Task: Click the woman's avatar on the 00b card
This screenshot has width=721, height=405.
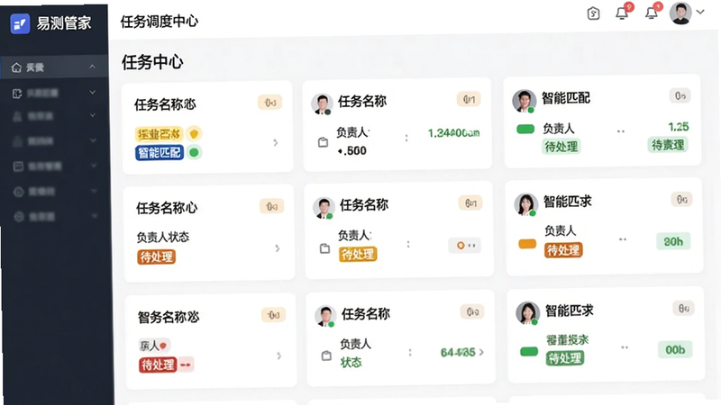Action: 527,313
